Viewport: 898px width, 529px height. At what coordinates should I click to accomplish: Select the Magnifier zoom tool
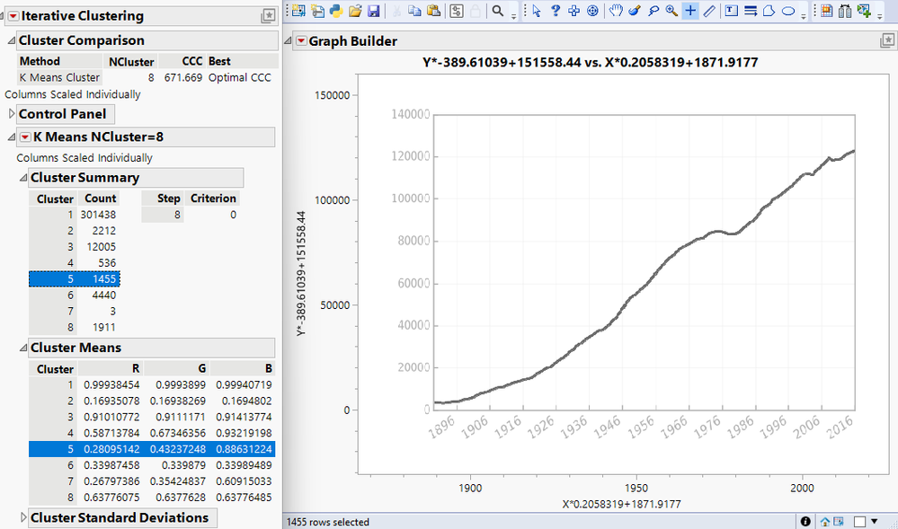(671, 10)
